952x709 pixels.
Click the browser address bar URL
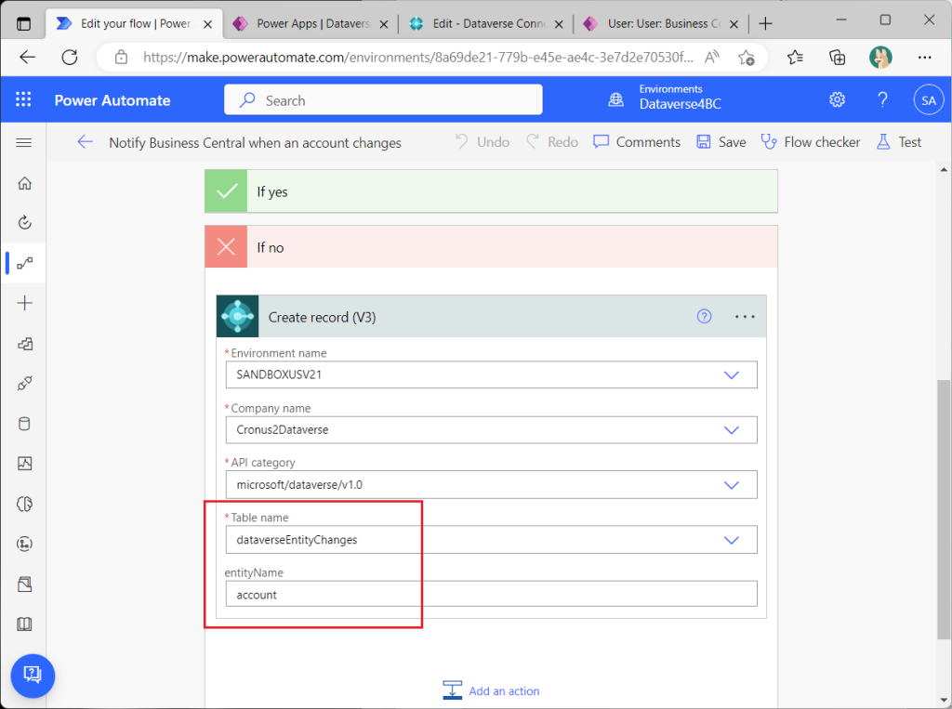[x=417, y=57]
